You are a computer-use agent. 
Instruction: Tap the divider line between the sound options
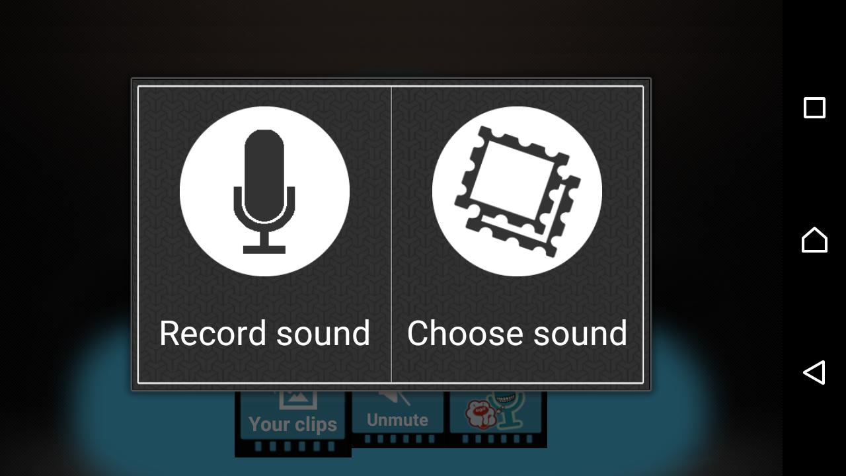(x=391, y=235)
